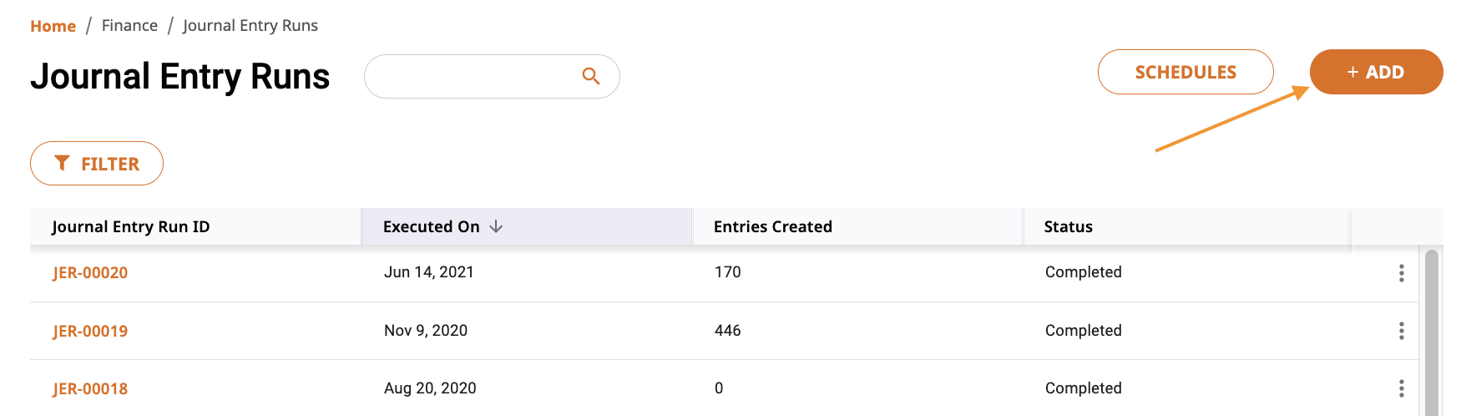The height and width of the screenshot is (416, 1471).
Task: Select Journal Entry Runs breadcrumb item
Action: (250, 26)
